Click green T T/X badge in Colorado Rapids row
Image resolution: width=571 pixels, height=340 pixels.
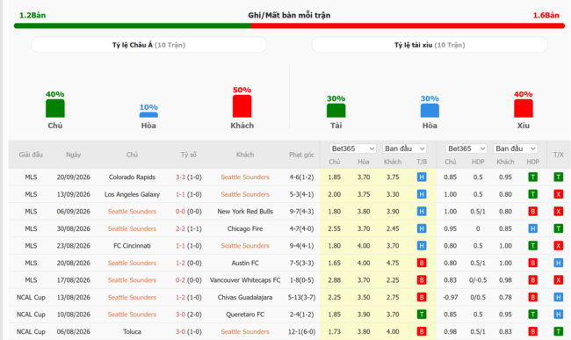coord(558,177)
